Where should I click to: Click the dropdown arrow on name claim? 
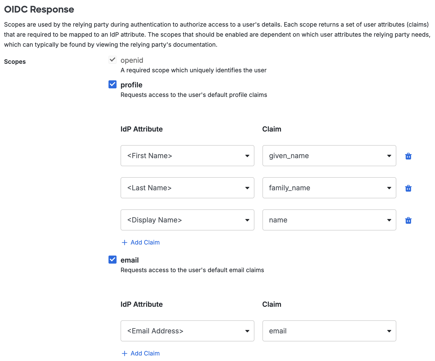point(389,220)
